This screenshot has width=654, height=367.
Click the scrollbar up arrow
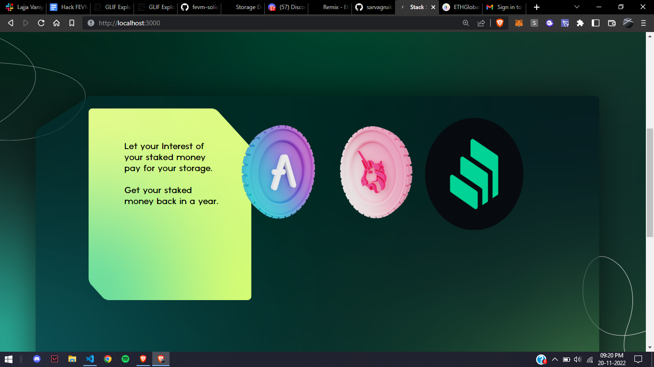click(x=650, y=36)
